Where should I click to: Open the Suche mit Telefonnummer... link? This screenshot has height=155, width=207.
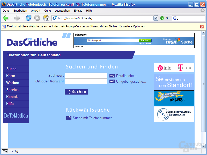coord(94,118)
